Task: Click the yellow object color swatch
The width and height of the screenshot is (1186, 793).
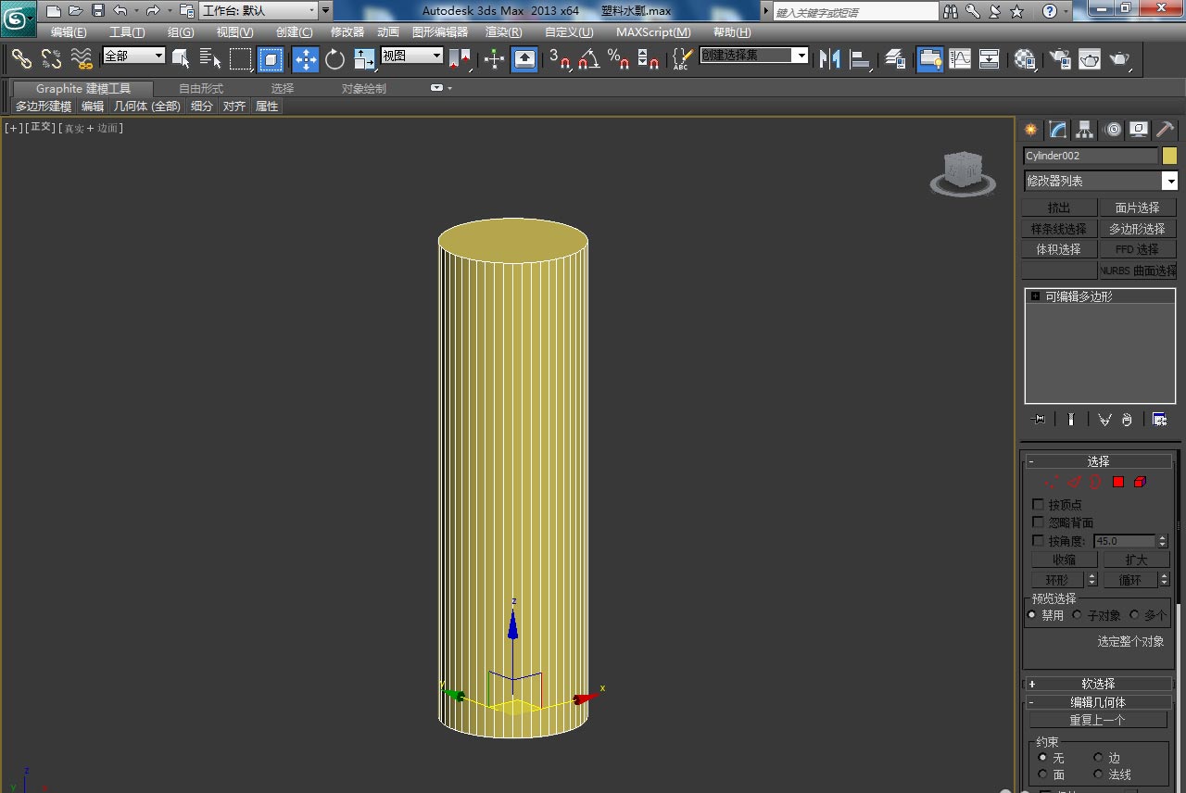Action: (x=1169, y=156)
